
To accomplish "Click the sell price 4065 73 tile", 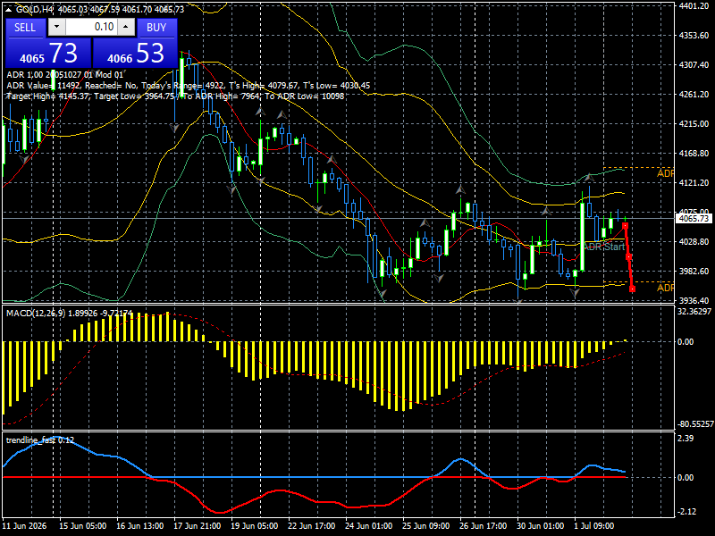I will tap(48, 54).
